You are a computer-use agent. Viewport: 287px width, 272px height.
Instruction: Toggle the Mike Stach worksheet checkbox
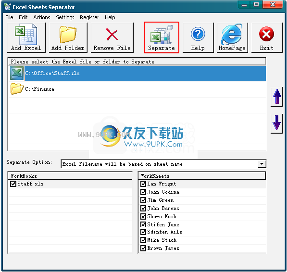[x=143, y=240]
